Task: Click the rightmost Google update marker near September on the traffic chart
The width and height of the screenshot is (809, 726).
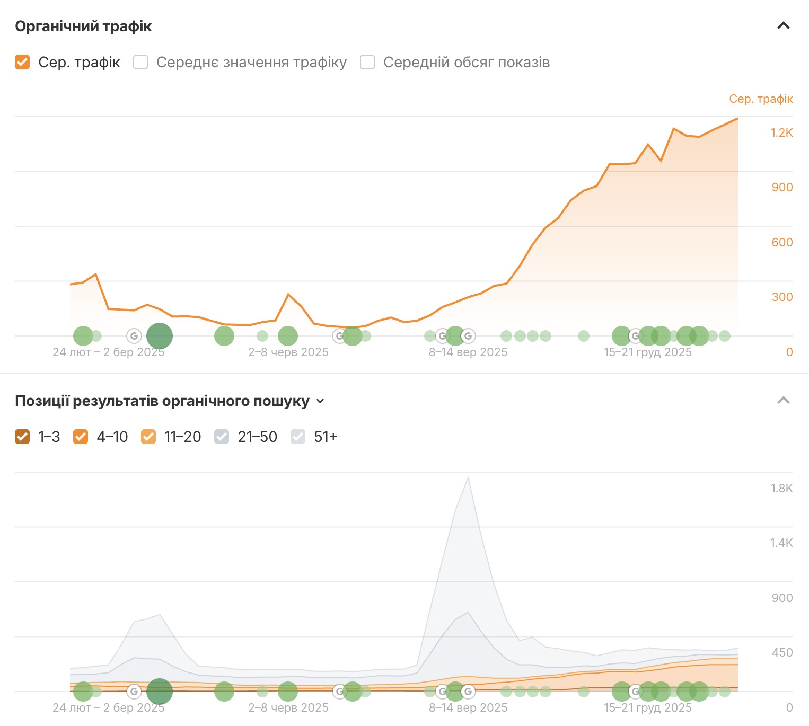Action: pos(468,335)
